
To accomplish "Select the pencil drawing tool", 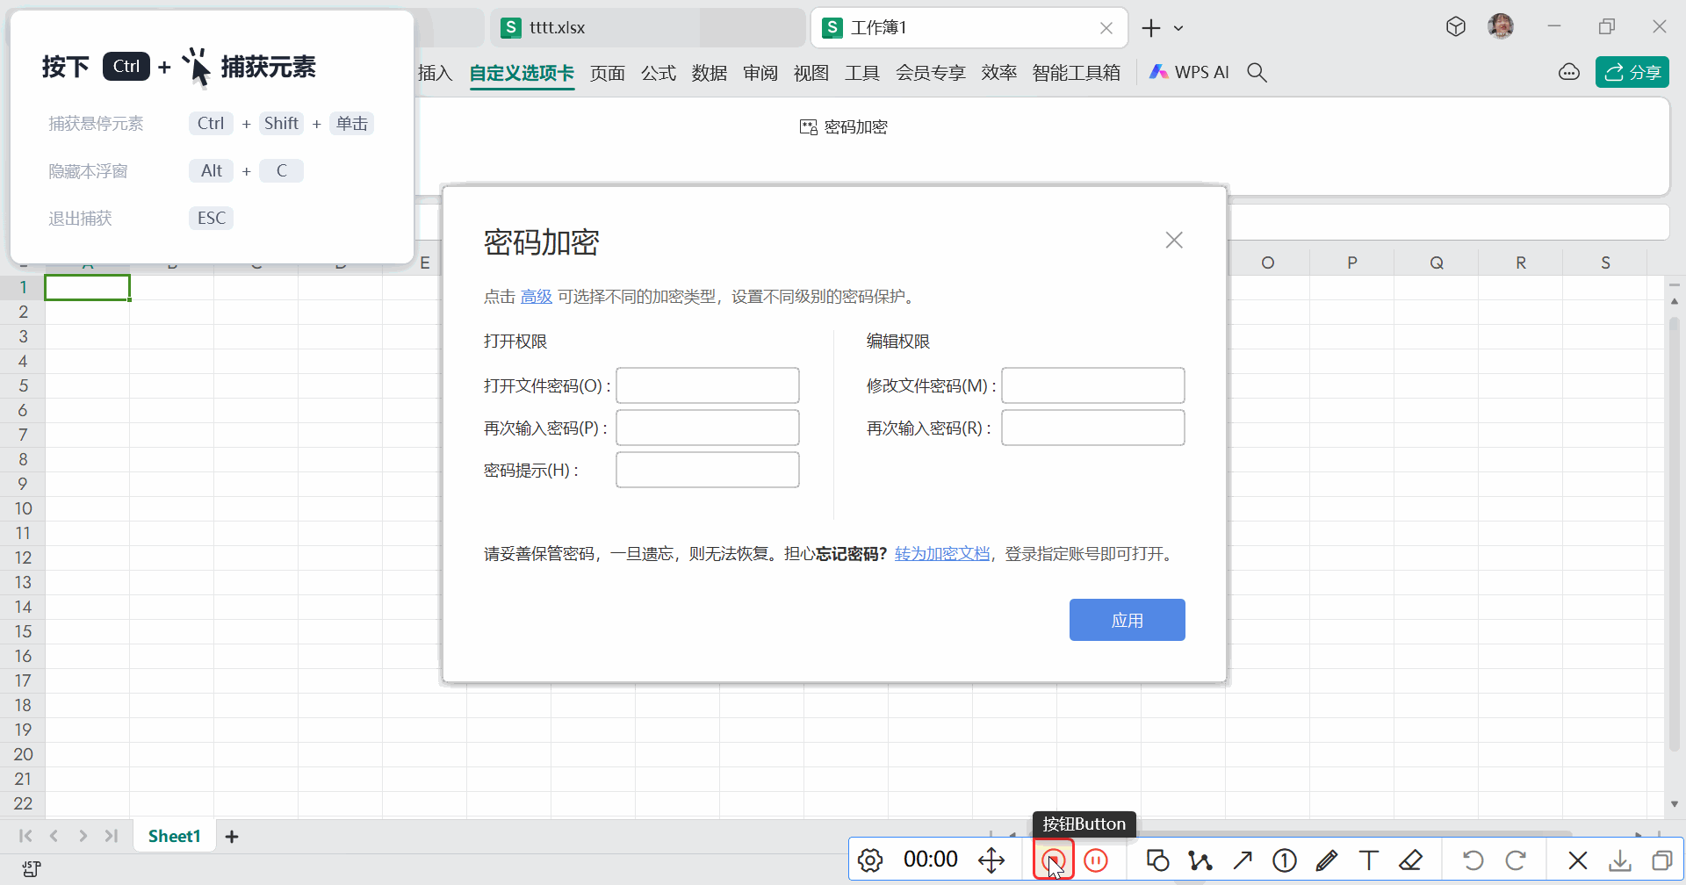I will pos(1326,860).
